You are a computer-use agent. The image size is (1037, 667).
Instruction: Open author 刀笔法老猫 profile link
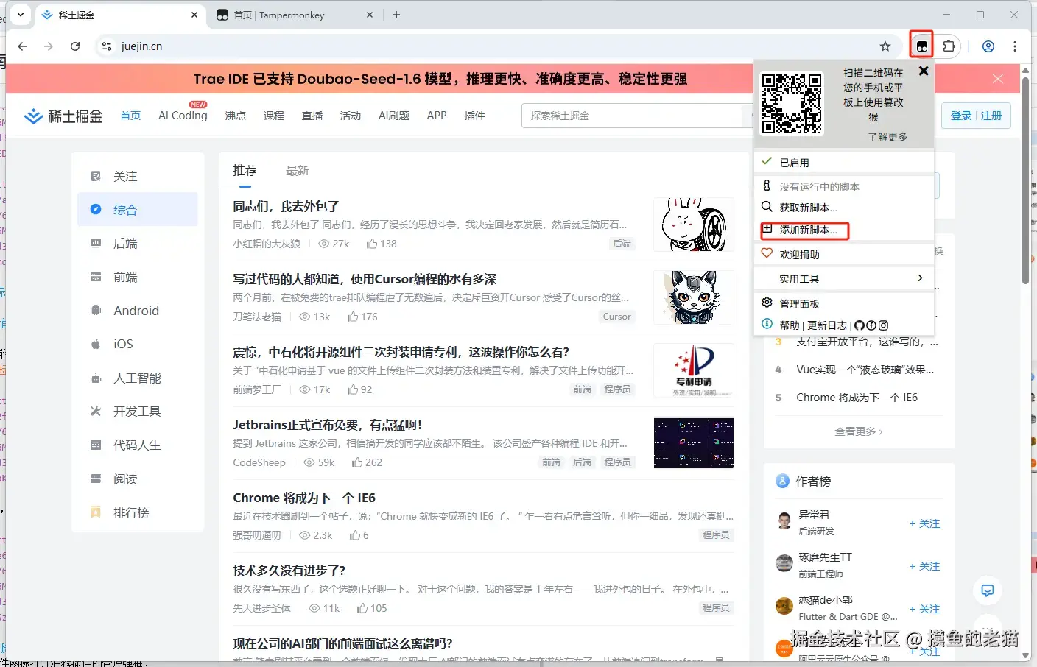pos(257,317)
